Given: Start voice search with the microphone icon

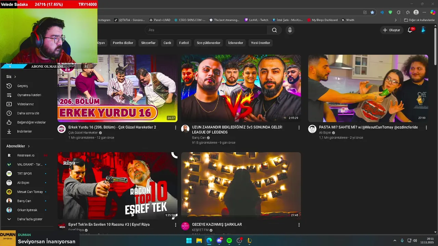Looking at the screenshot, I should 290,30.
